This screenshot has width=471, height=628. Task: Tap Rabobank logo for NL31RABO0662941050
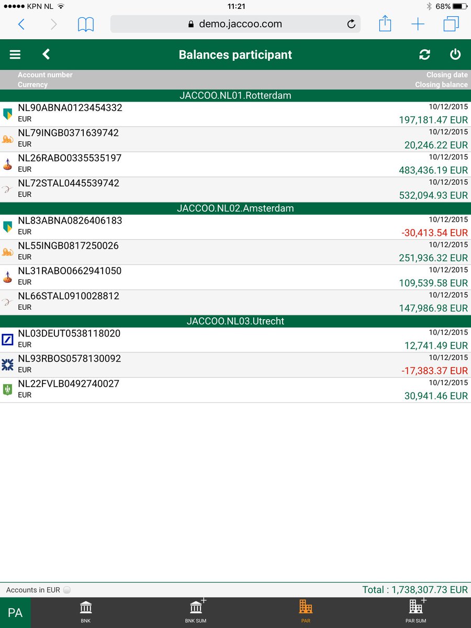[x=7, y=277]
